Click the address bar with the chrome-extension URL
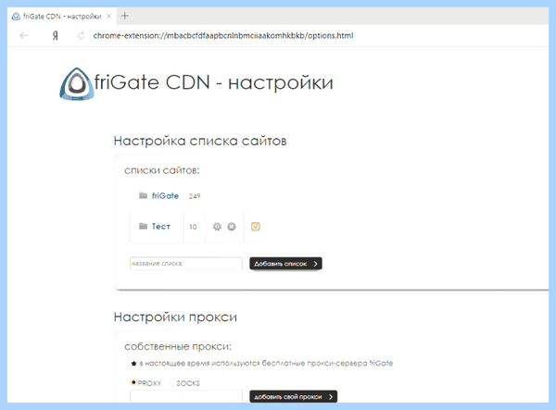This screenshot has height=410, width=556. pyautogui.click(x=223, y=35)
